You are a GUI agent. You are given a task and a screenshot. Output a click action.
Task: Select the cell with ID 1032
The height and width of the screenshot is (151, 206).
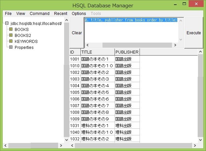pyautogui.click(x=75, y=139)
